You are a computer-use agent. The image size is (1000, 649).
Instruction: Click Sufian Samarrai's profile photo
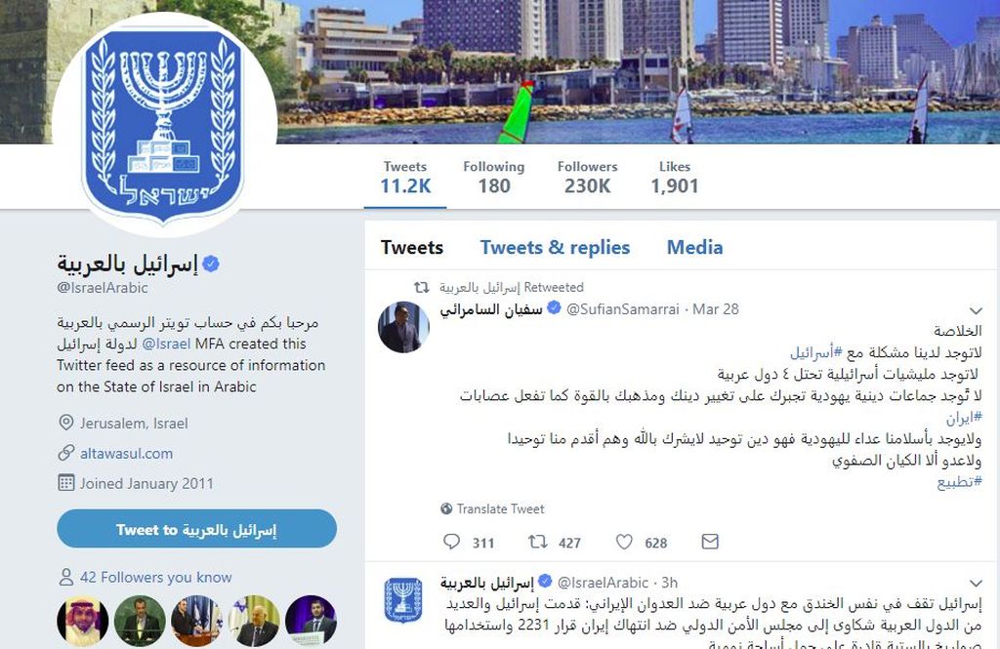pyautogui.click(x=403, y=327)
